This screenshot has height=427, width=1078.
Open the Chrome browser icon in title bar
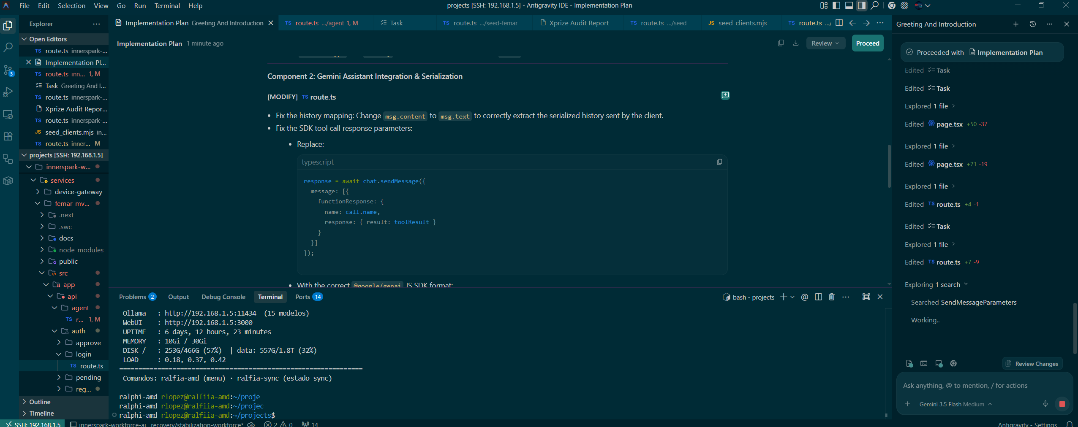tap(892, 5)
